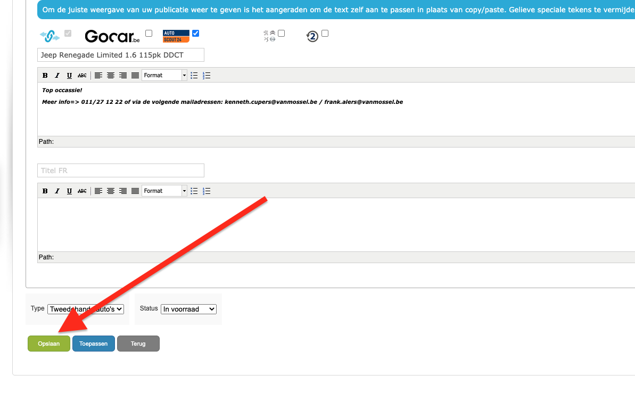Tick the checkbox next to the circled 2 icon
635x400 pixels.
click(x=325, y=33)
